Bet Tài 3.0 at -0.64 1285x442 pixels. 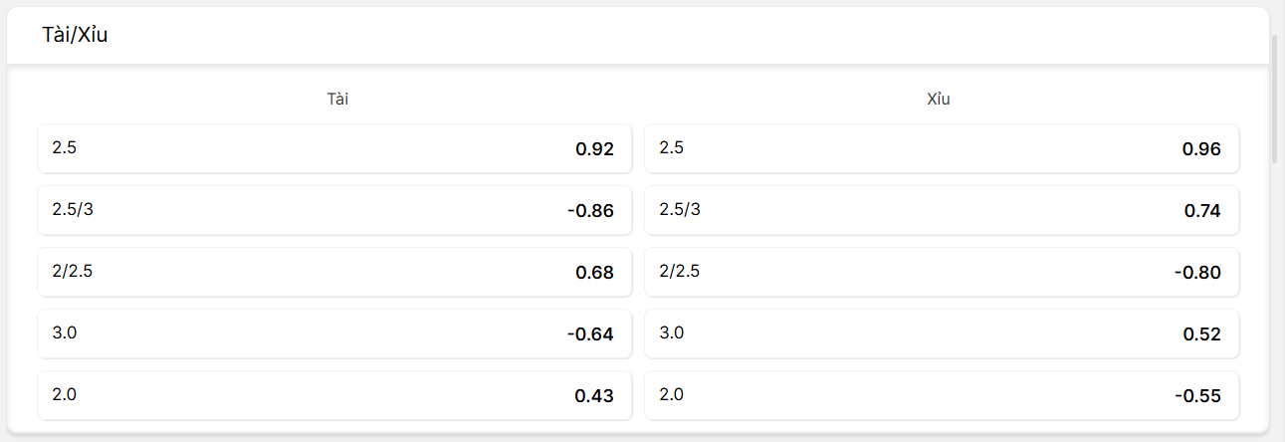pyautogui.click(x=334, y=333)
